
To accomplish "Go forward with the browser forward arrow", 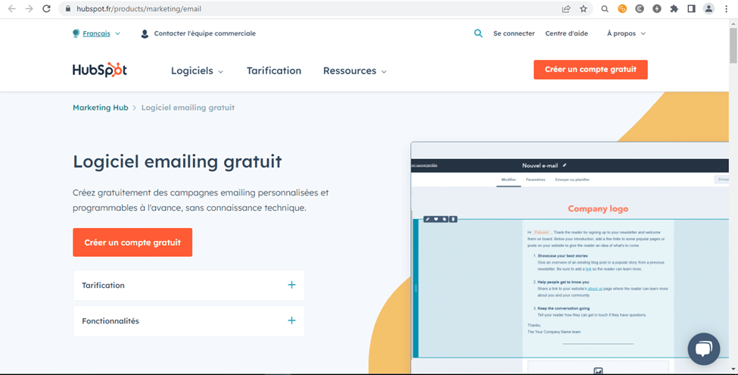I will [x=30, y=9].
